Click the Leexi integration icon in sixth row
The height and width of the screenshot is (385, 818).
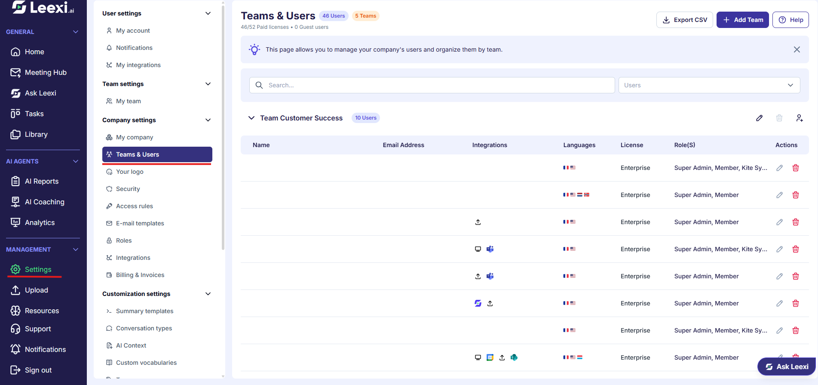[478, 303]
